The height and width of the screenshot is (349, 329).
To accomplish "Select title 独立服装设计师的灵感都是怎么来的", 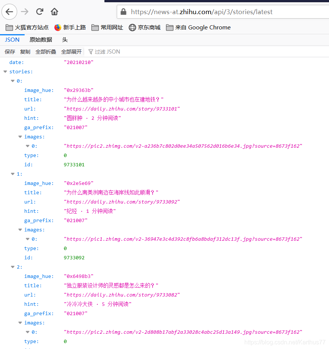I will pyautogui.click(x=111, y=286).
